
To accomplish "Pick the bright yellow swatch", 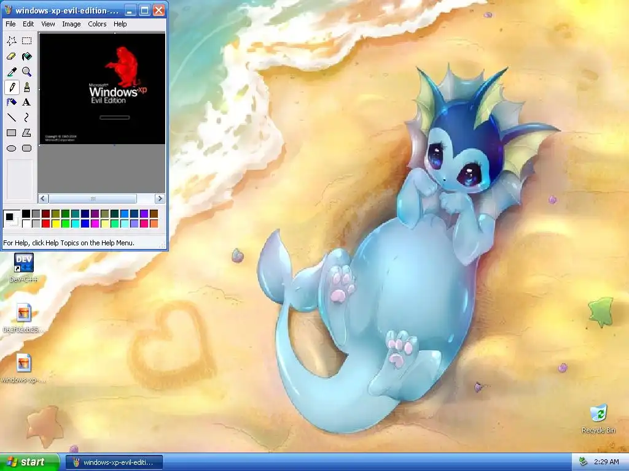I will click(x=56, y=223).
